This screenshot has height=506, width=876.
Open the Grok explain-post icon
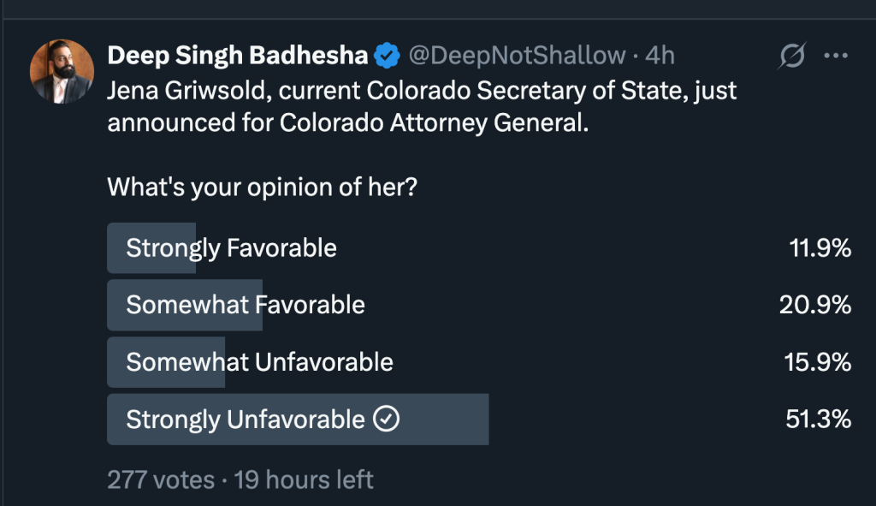(792, 57)
